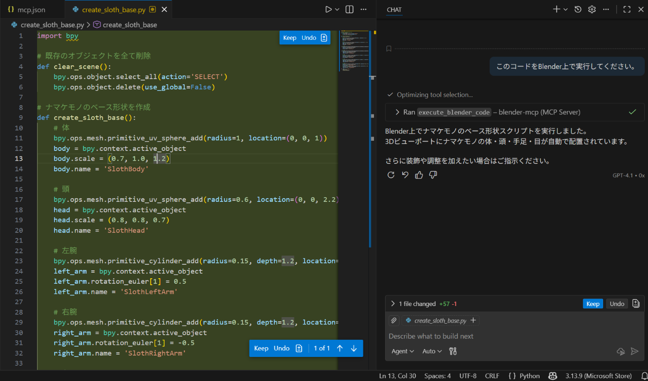Click the Run Python File play icon
The width and height of the screenshot is (648, 381).
(x=328, y=9)
